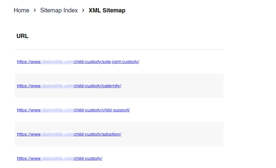276x168 pixels.
Task: Visit the child-custody adoption link
Action: [97, 134]
